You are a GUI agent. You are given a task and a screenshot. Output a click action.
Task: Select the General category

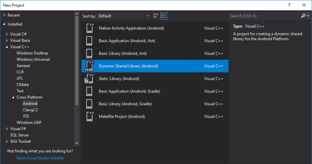(23, 66)
